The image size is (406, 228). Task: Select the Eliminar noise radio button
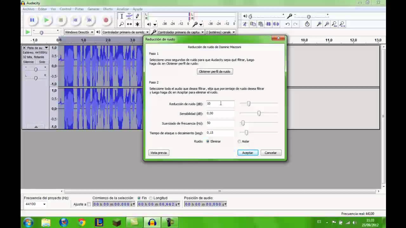[x=208, y=142]
